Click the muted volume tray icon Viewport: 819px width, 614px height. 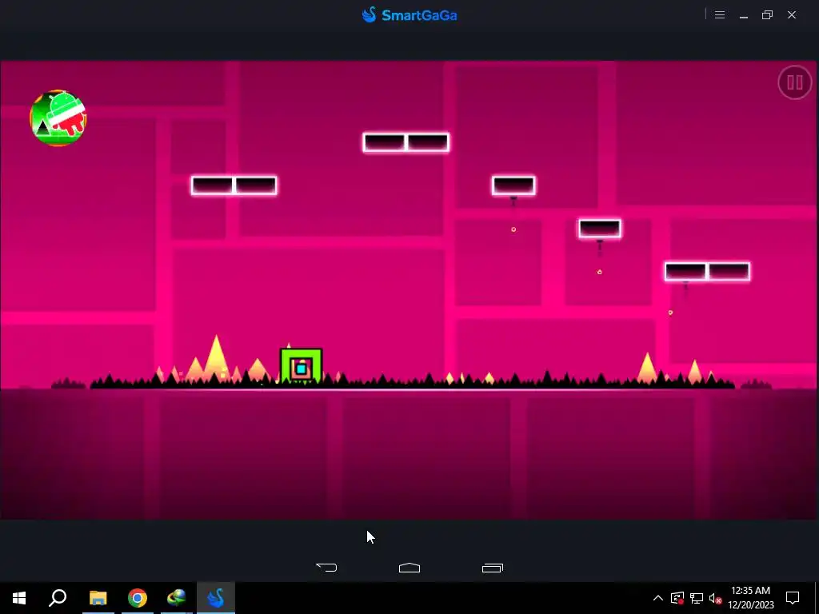[715, 598]
